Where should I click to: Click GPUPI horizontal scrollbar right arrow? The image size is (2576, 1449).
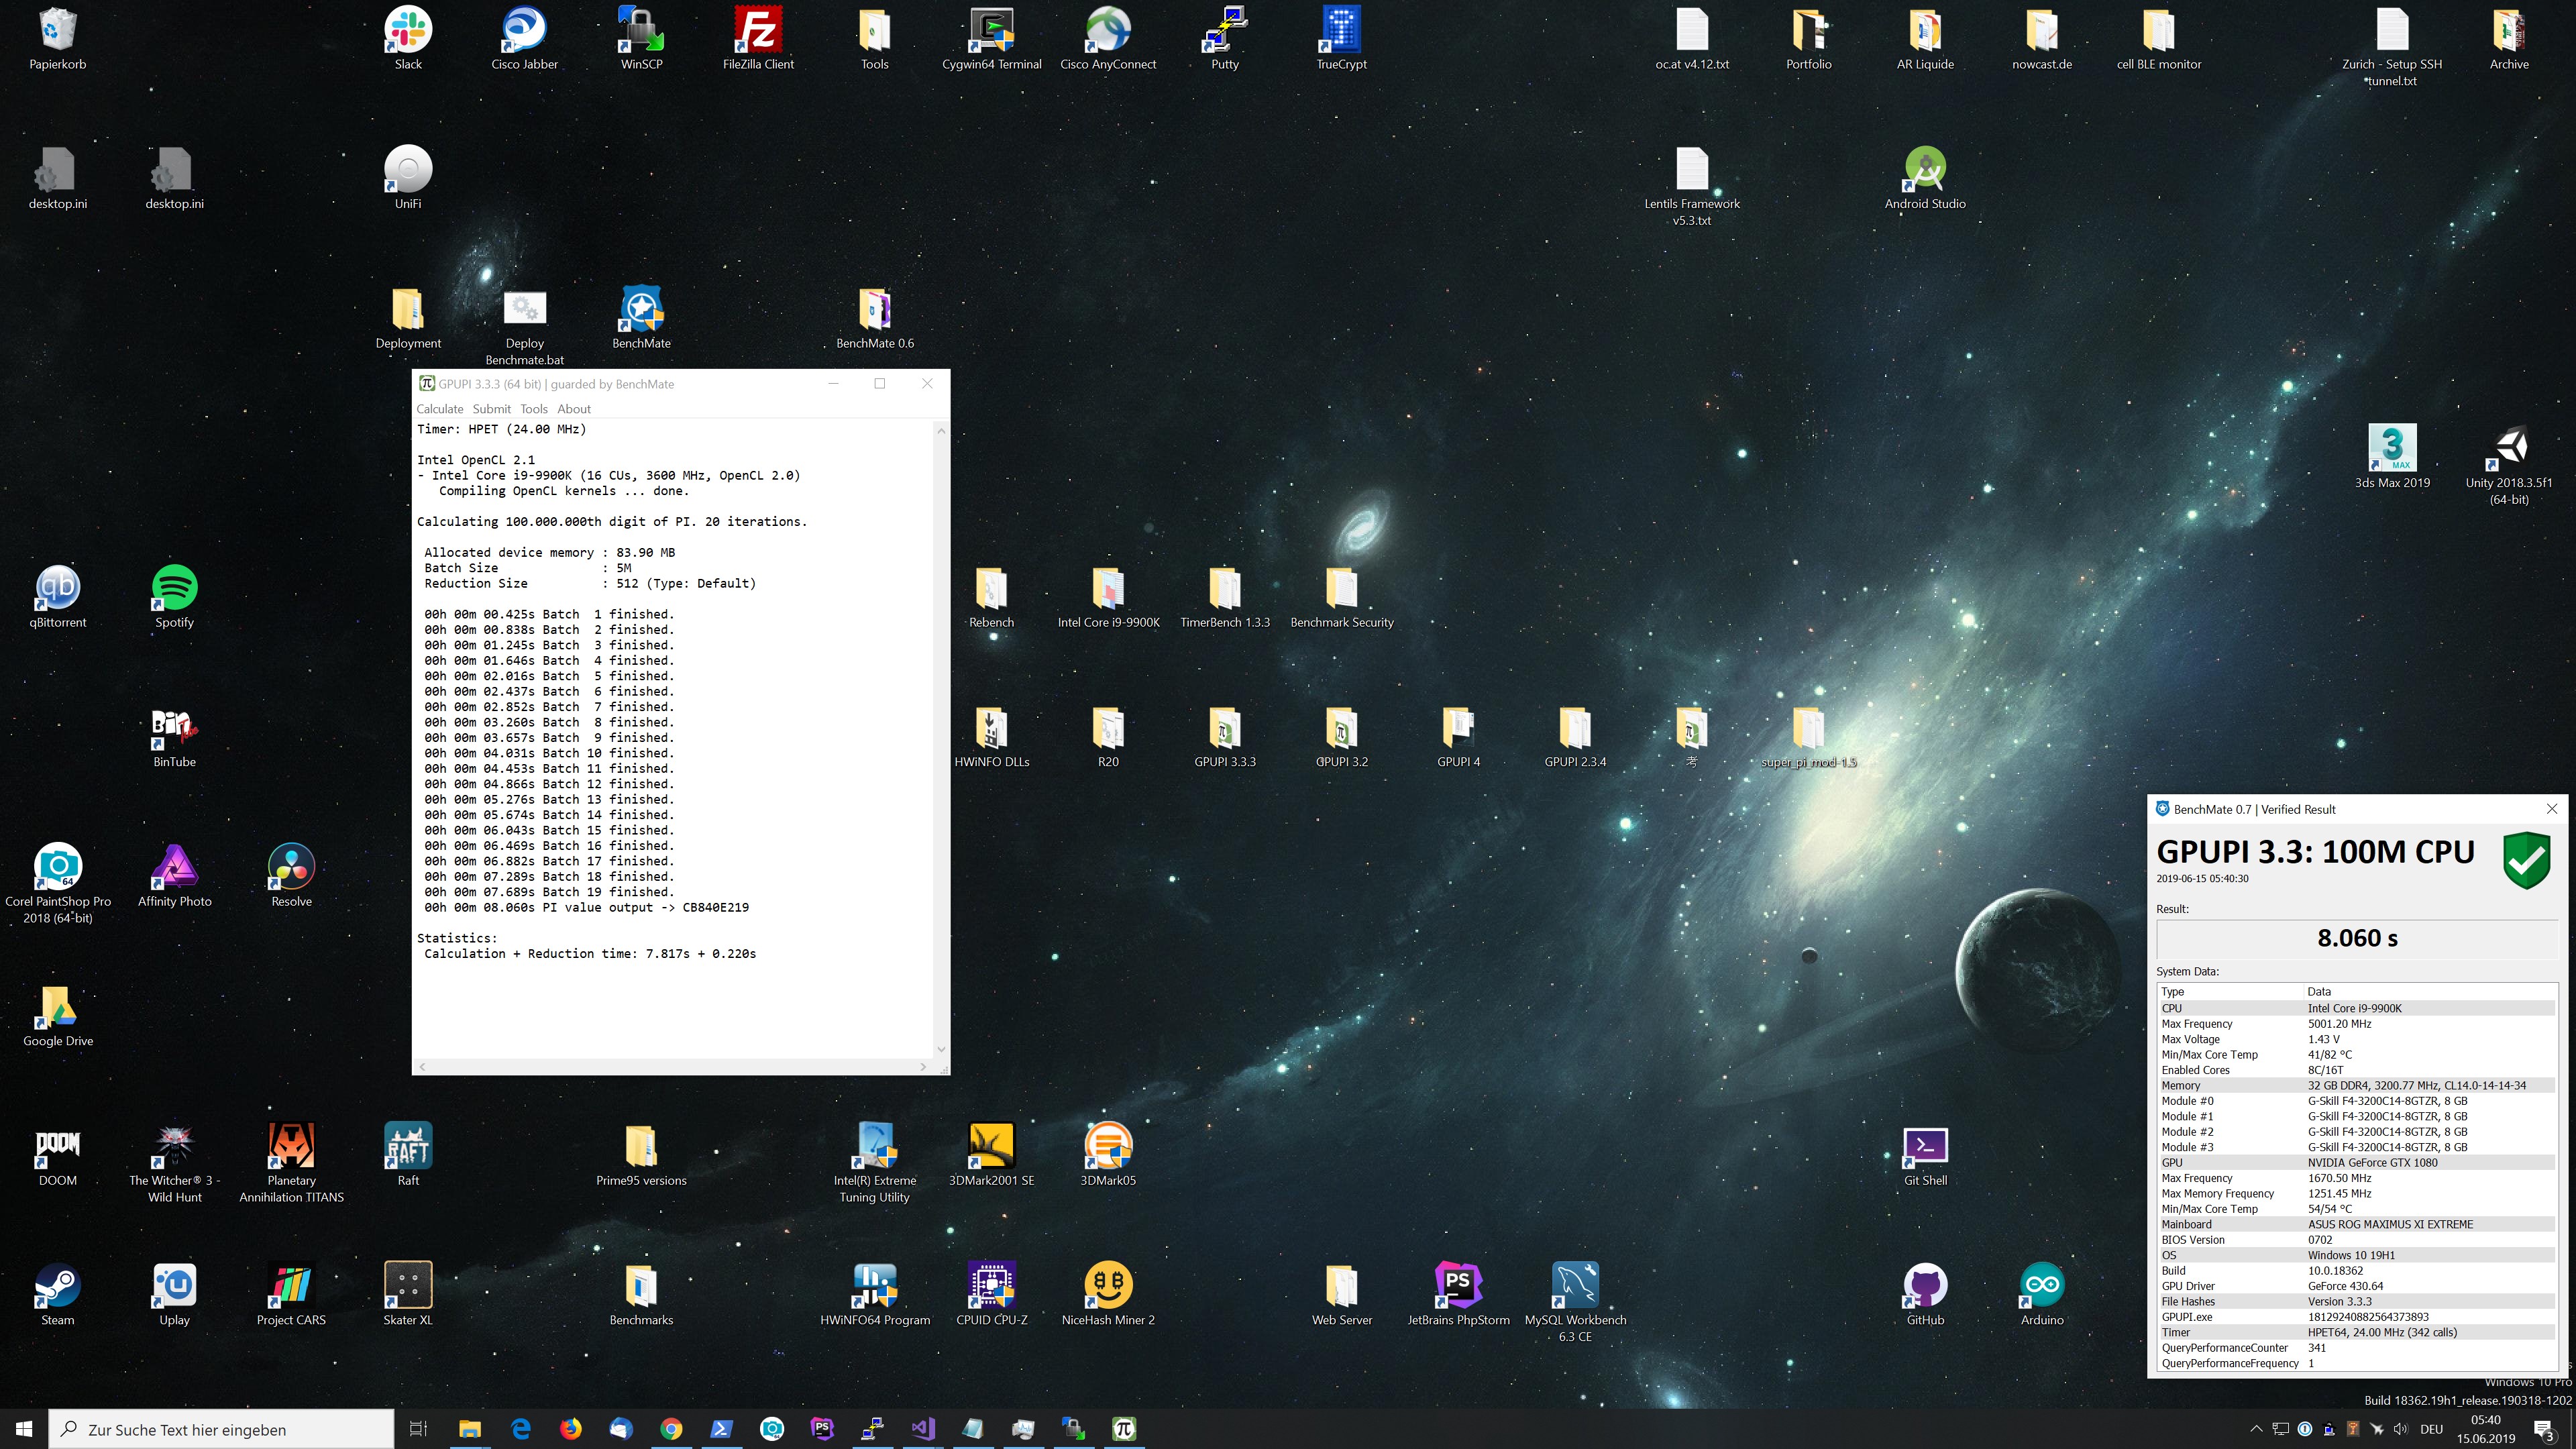(922, 1067)
